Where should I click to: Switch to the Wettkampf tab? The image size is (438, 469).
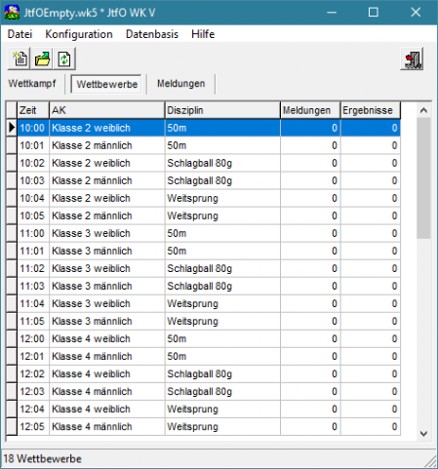point(32,84)
